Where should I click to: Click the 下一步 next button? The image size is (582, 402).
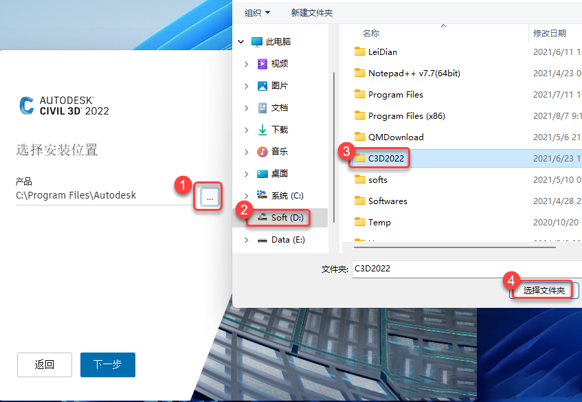coord(107,364)
